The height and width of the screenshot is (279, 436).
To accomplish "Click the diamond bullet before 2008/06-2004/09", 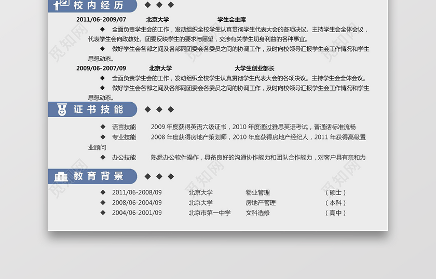I will point(103,202).
